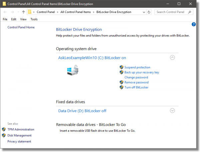Viewport: 200px width, 152px height.
Task: Click shield icon beside TPM Administration
Action: point(4,129)
